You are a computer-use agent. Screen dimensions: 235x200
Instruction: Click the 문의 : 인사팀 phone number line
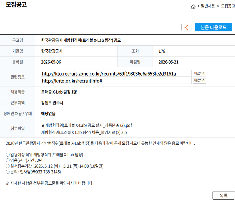click(33, 172)
